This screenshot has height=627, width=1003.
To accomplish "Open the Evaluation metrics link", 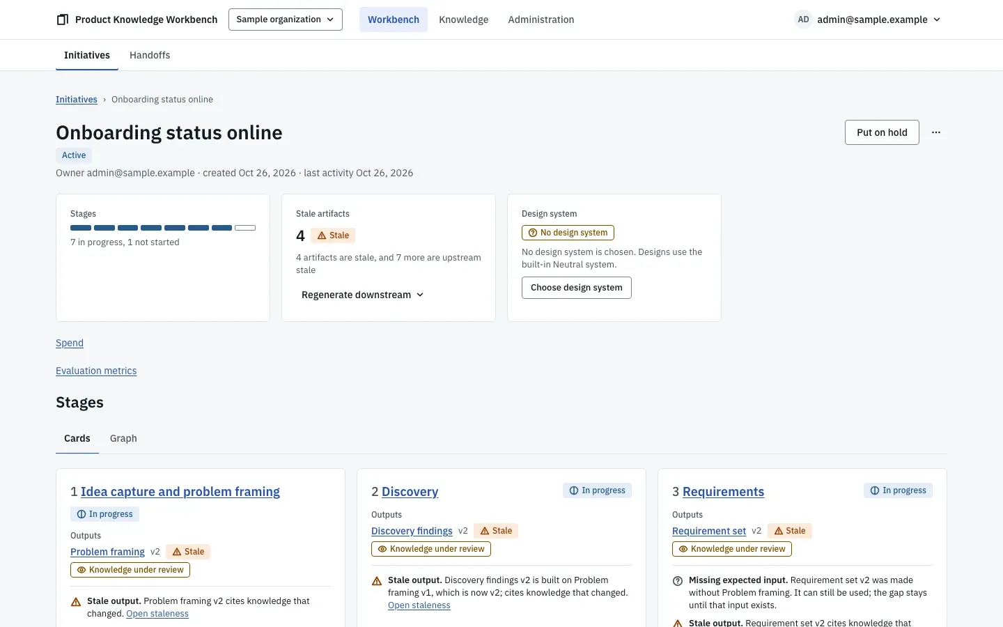I will [x=96, y=371].
